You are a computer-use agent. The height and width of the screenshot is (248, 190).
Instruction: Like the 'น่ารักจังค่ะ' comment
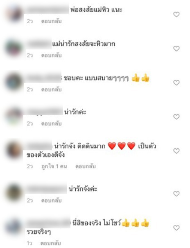coord(176,194)
